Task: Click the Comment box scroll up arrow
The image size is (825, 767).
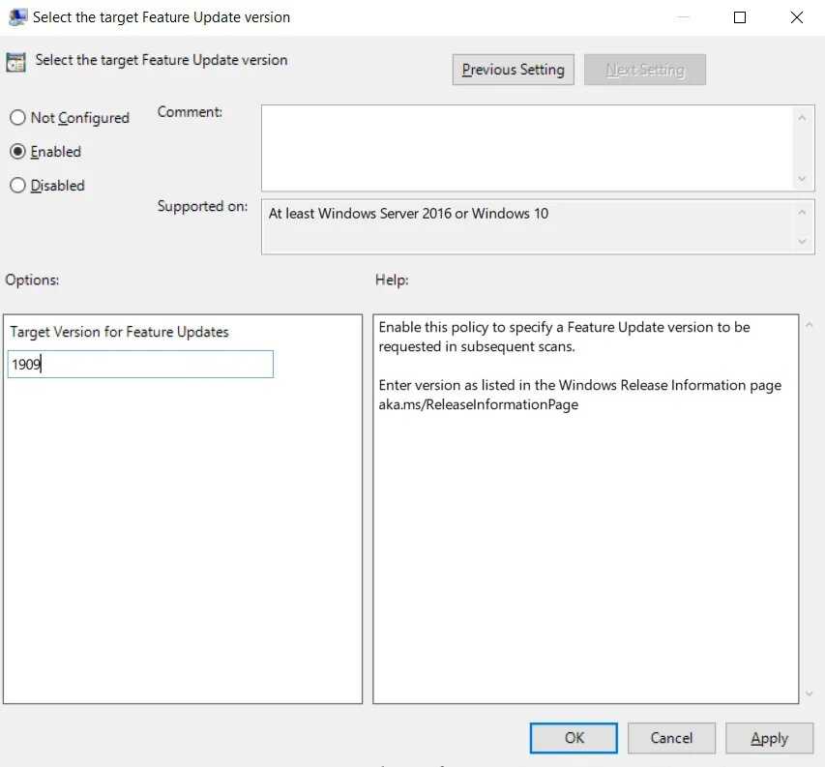Action: (802, 118)
